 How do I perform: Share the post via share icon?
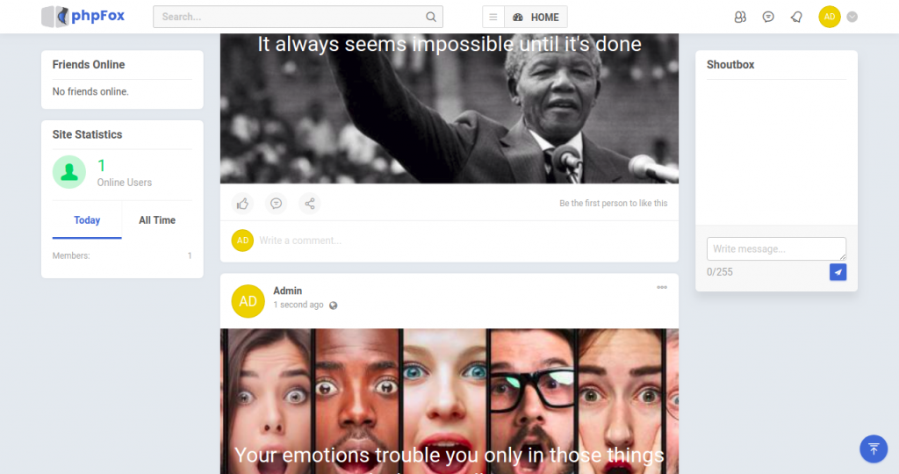click(310, 204)
